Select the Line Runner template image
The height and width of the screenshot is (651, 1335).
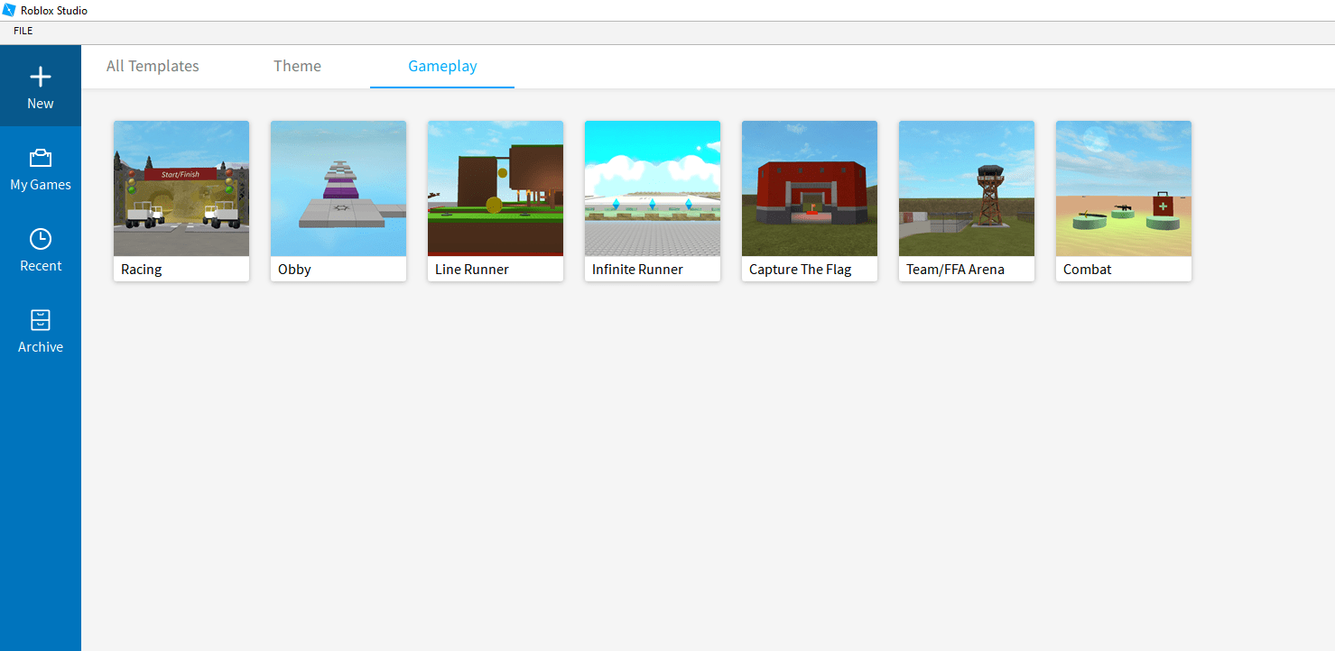tap(496, 188)
